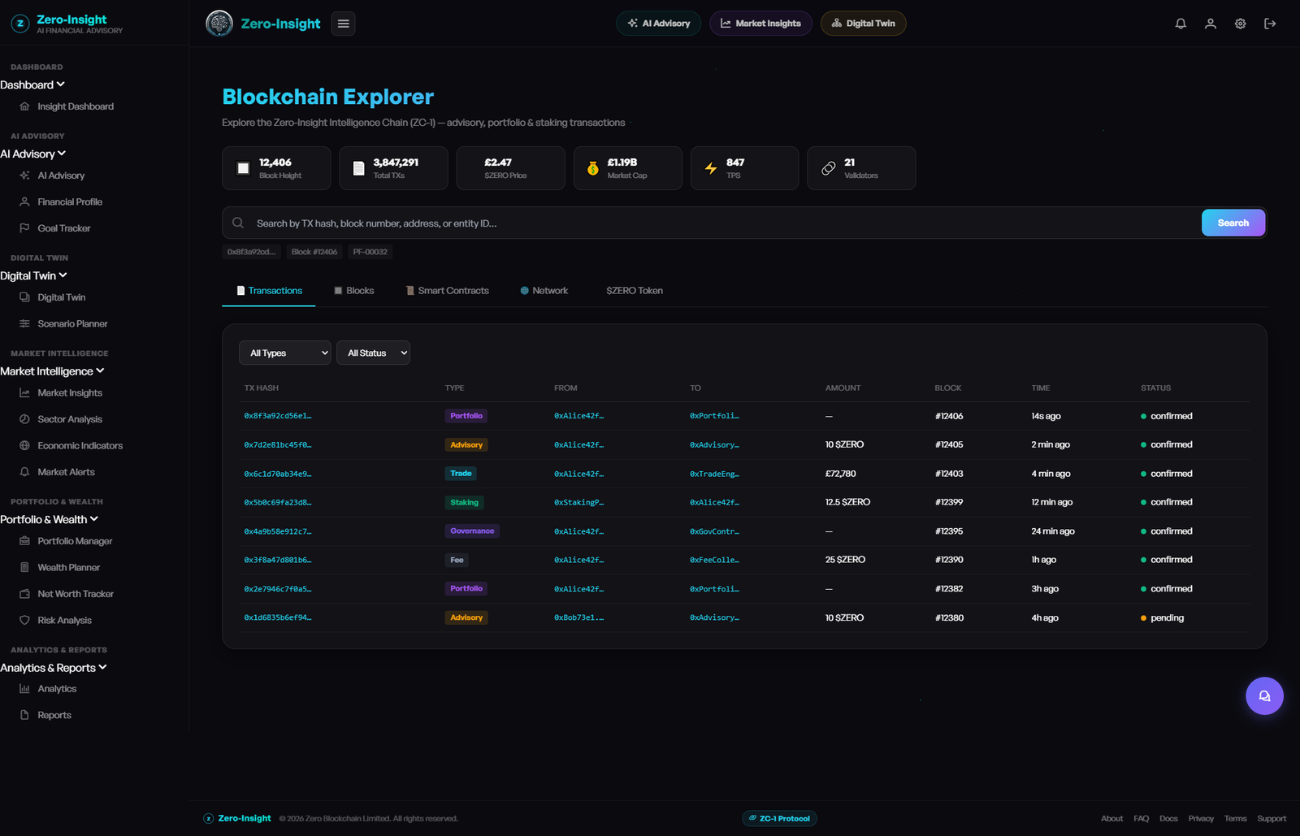Click the 0xGovContr... to address
1300x836 pixels.
pos(714,531)
